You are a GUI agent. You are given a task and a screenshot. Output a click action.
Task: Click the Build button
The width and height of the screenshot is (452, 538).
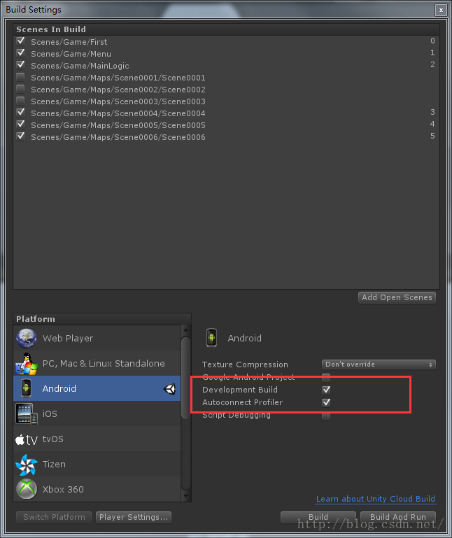[318, 517]
